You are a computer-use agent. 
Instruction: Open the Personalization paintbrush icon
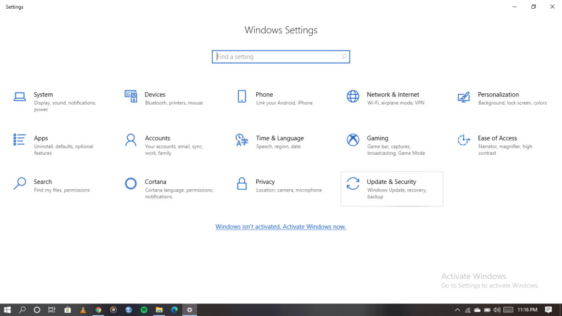click(464, 97)
